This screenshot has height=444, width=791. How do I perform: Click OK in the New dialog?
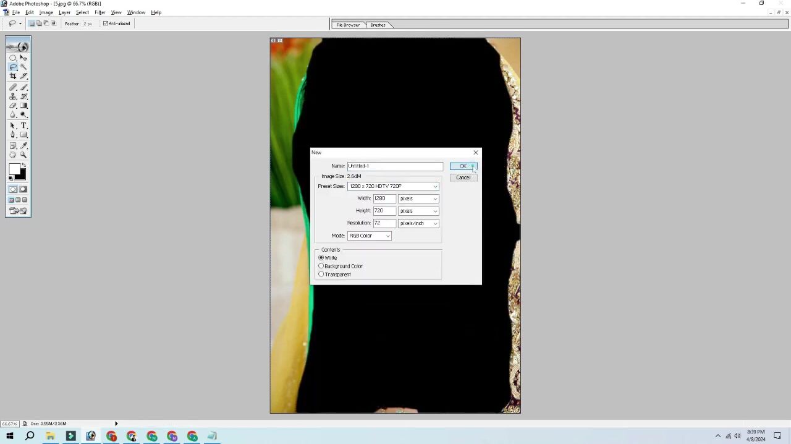463,166
